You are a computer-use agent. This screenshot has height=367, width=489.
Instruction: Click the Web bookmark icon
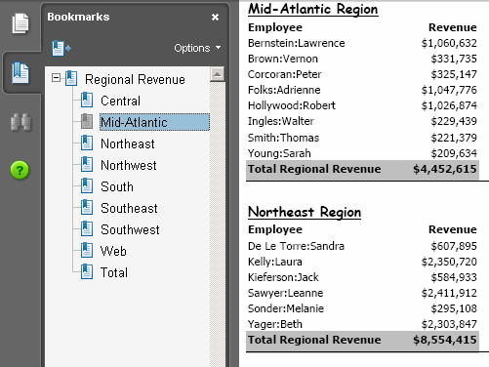[x=87, y=250]
